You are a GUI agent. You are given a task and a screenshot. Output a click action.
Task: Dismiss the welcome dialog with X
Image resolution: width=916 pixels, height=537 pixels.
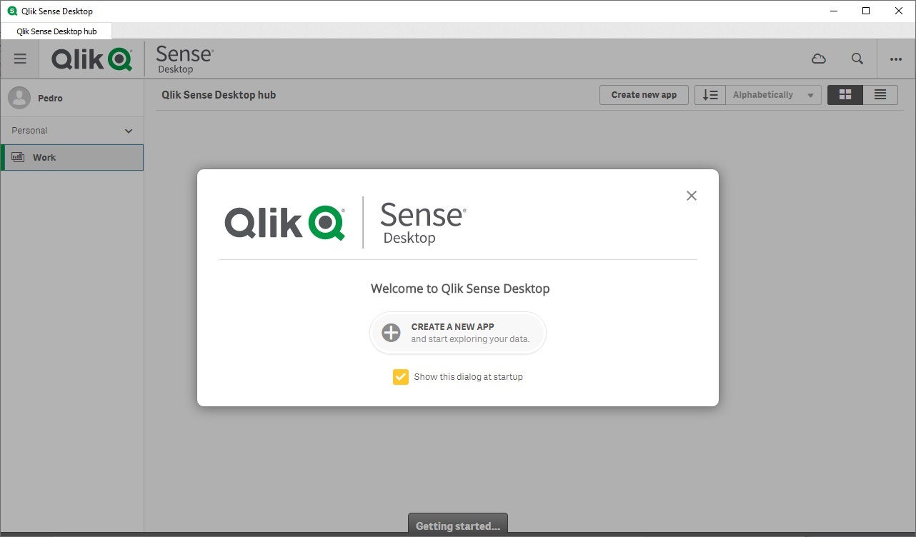click(x=691, y=195)
